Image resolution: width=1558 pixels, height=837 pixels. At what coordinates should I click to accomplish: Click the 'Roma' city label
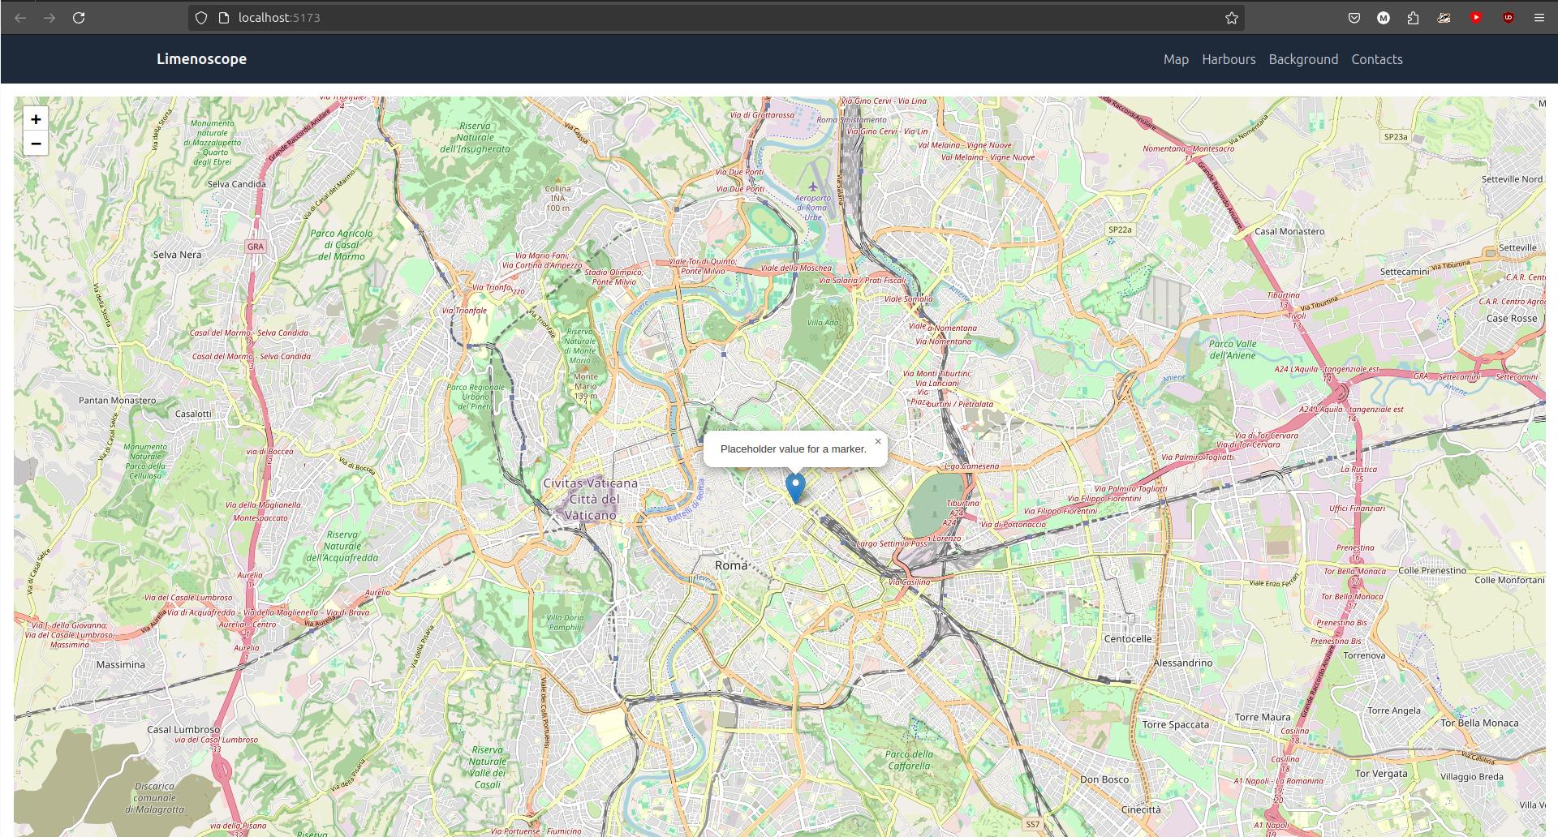(x=731, y=565)
